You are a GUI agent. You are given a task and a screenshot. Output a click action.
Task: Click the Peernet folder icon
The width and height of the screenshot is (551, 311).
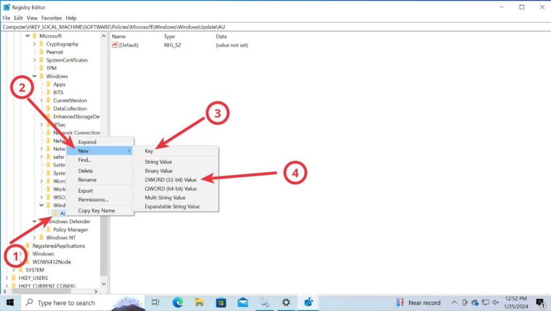point(42,52)
